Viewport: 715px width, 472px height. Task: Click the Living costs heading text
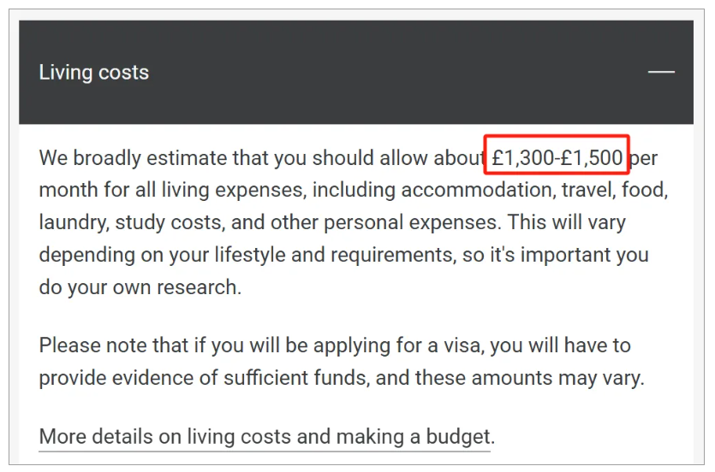(x=94, y=72)
